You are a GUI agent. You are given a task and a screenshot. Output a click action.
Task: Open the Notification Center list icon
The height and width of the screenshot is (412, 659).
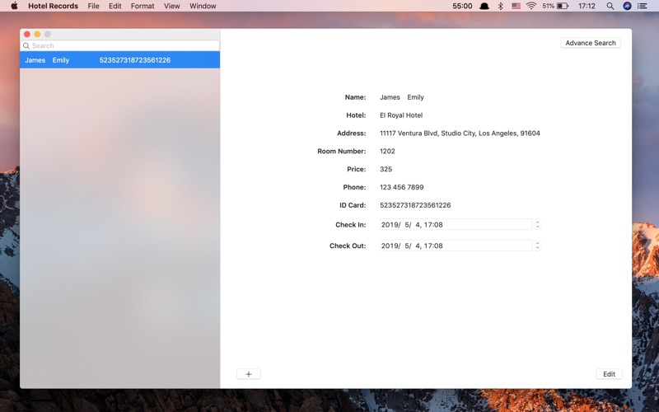643,6
